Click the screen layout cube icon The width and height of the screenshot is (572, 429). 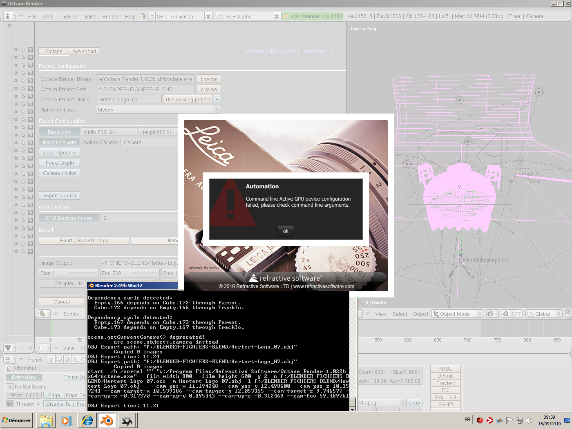(143, 16)
